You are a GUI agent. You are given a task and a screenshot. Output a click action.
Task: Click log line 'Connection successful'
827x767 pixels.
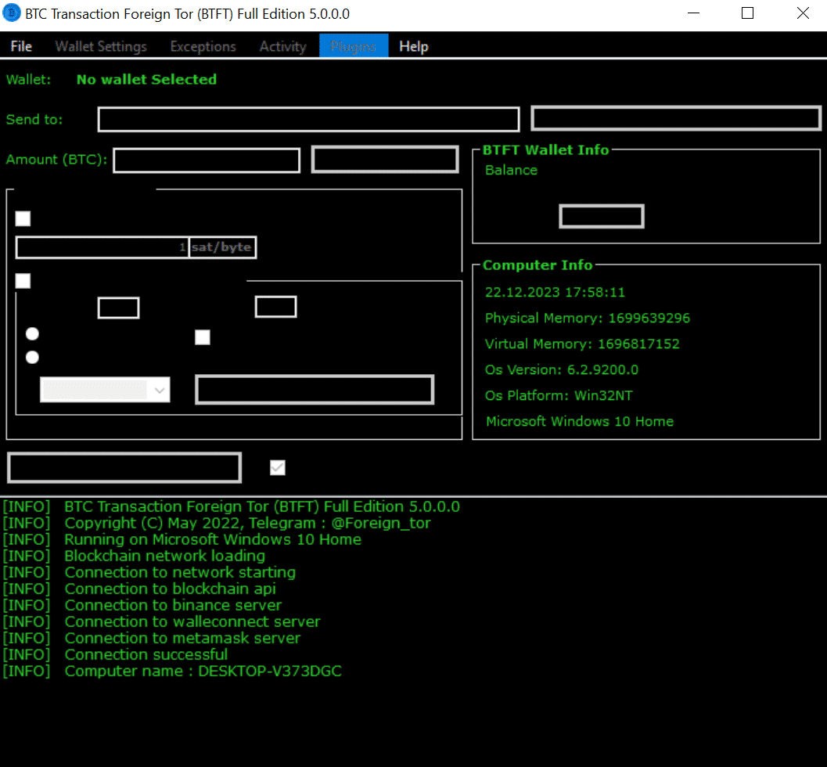tap(146, 654)
